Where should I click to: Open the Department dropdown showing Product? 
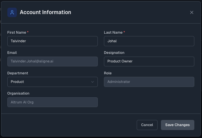[52, 82]
